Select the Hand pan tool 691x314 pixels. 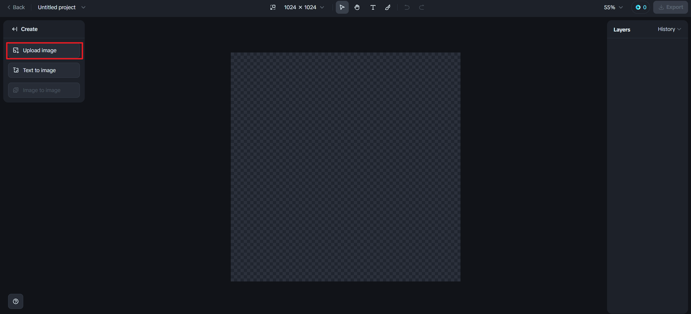click(357, 8)
